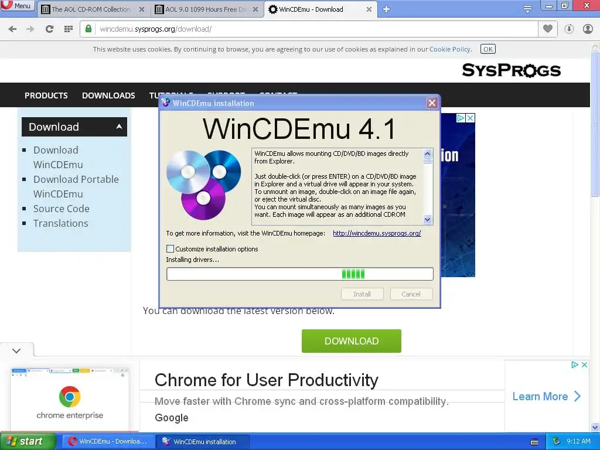Open Download WinCDEmu sidebar link
Viewport: 600px width, 450px height.
click(58, 157)
